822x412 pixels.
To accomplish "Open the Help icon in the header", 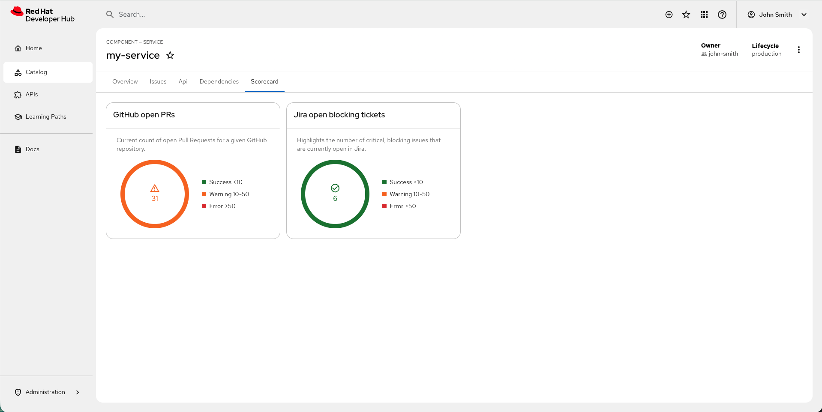I will pos(722,14).
